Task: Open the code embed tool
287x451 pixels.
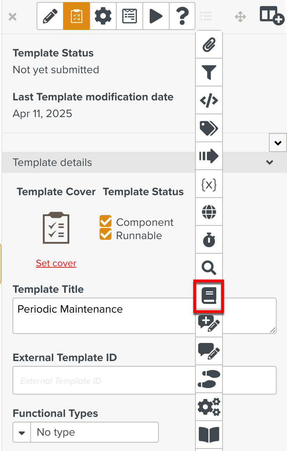Action: point(209,100)
